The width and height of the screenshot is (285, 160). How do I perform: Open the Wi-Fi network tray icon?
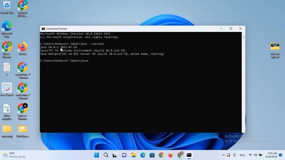click(x=250, y=155)
